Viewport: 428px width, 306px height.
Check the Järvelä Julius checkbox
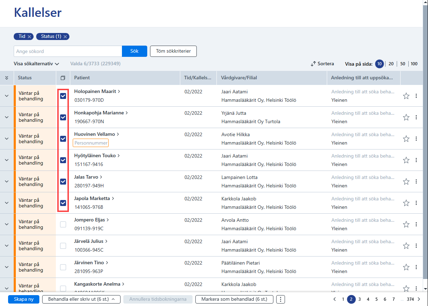63,246
